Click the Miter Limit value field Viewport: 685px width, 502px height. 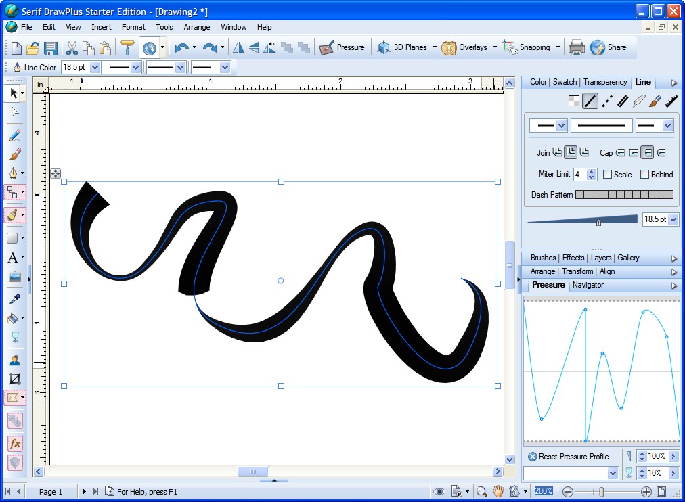[579, 175]
